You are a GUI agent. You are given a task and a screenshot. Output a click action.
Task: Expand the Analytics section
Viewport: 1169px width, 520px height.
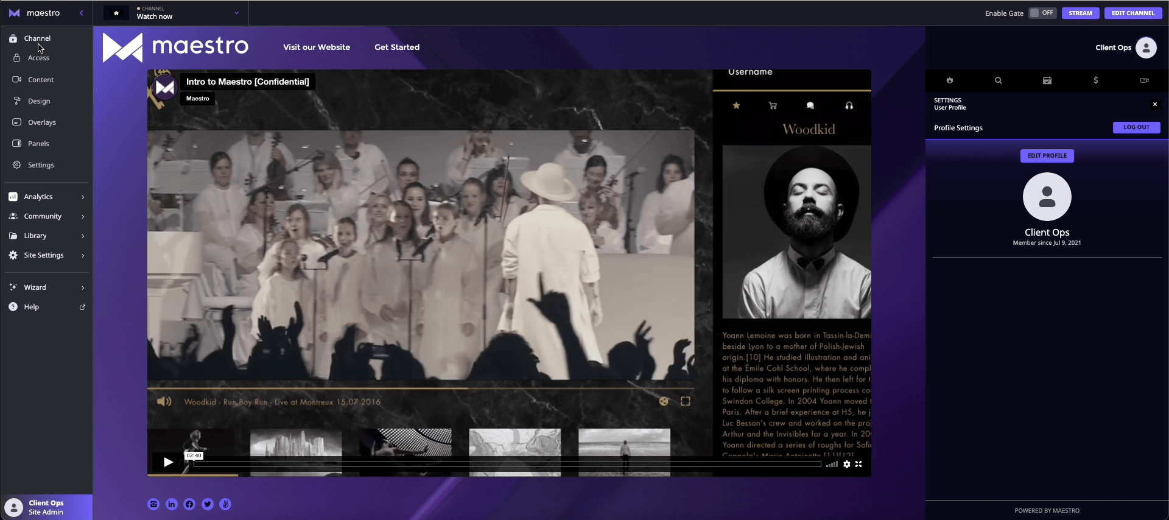[46, 197]
